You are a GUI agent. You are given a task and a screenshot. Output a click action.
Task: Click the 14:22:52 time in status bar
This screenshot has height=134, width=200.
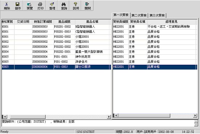point(188,132)
